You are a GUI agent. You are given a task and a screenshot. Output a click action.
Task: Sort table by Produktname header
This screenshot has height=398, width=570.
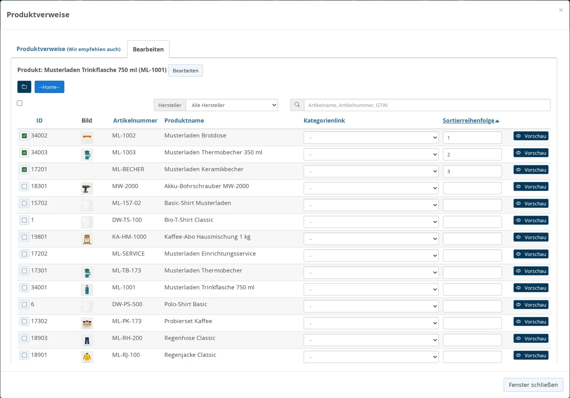click(184, 121)
